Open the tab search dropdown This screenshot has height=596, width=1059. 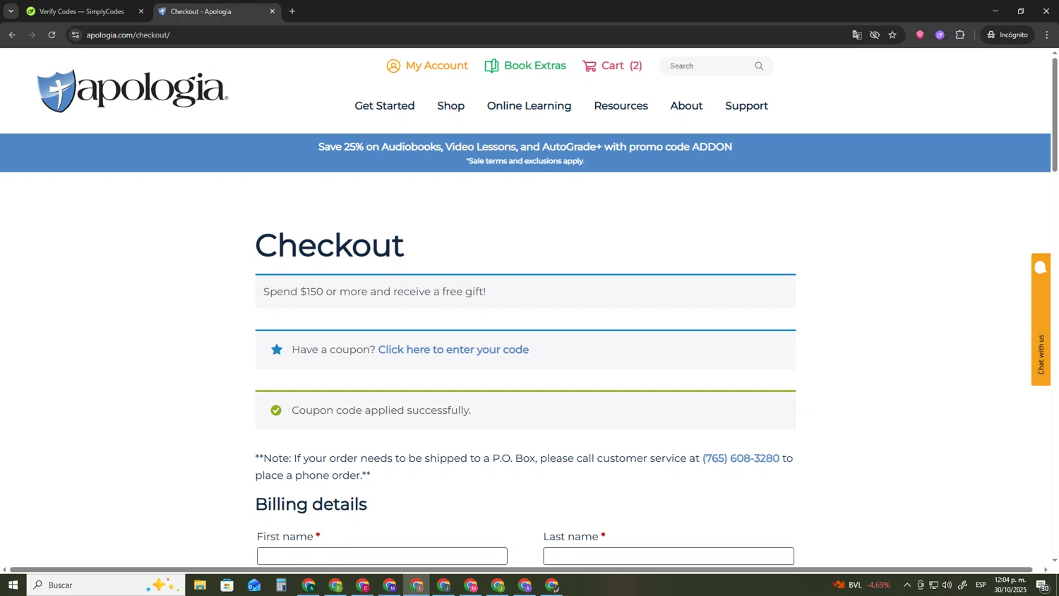pos(11,11)
